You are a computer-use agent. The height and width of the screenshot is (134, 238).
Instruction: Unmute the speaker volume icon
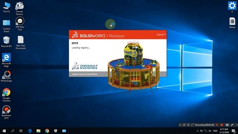(210, 131)
